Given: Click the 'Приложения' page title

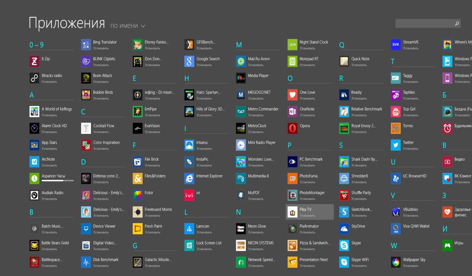Looking at the screenshot, I should pyautogui.click(x=67, y=23).
